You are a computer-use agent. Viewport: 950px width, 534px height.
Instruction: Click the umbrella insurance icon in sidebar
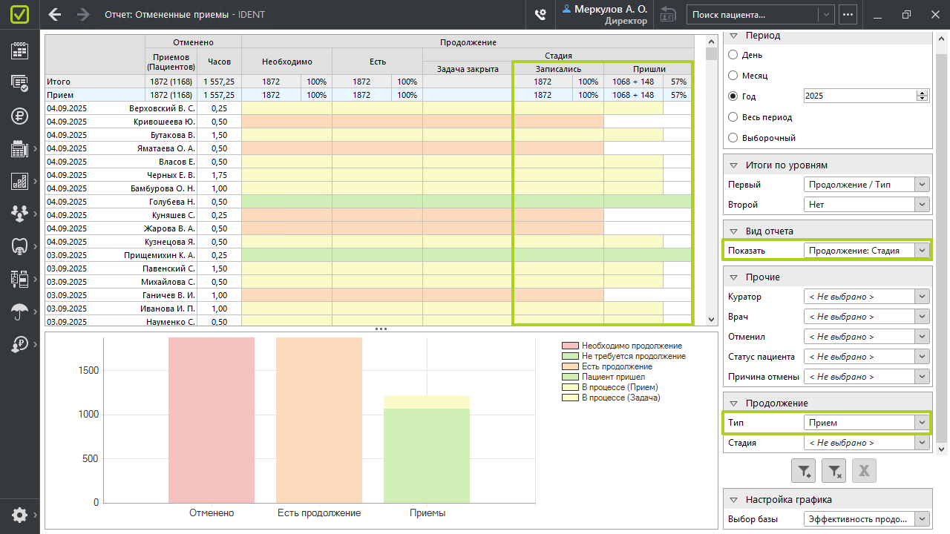(19, 311)
